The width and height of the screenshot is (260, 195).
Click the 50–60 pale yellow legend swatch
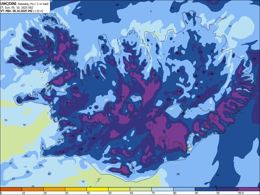119,189
